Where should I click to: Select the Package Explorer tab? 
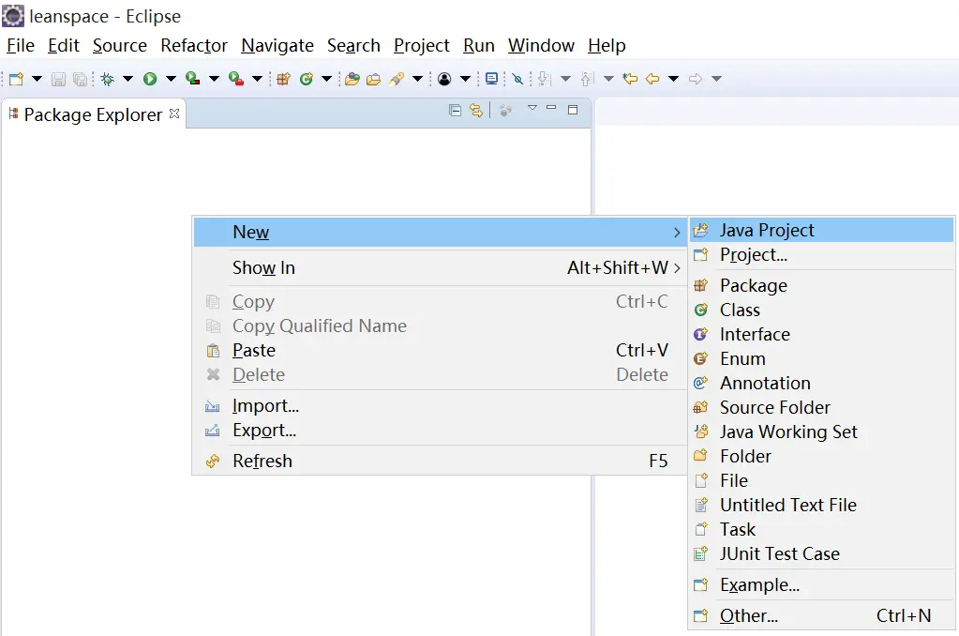click(x=93, y=114)
